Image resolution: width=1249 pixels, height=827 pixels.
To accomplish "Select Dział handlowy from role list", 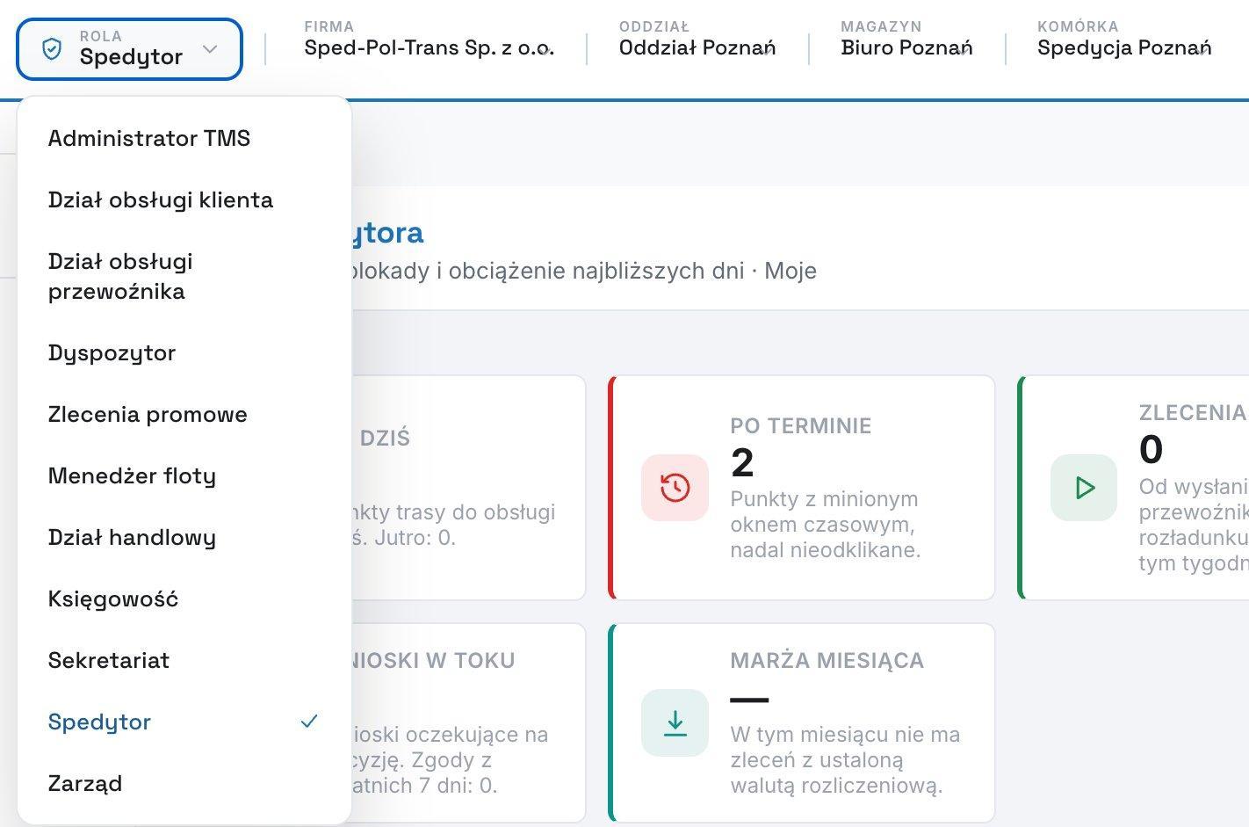I will pyautogui.click(x=184, y=537).
